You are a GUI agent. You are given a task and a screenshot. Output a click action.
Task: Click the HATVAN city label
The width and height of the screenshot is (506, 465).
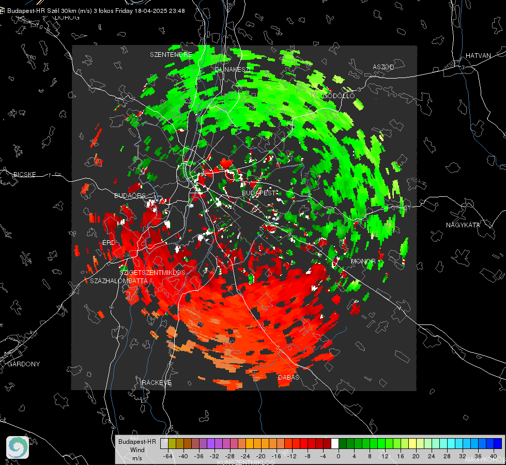[x=478, y=56]
